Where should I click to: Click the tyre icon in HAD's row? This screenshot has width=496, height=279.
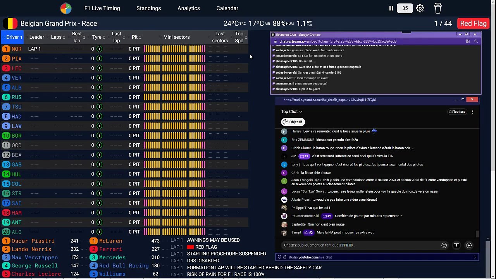[x=99, y=116]
